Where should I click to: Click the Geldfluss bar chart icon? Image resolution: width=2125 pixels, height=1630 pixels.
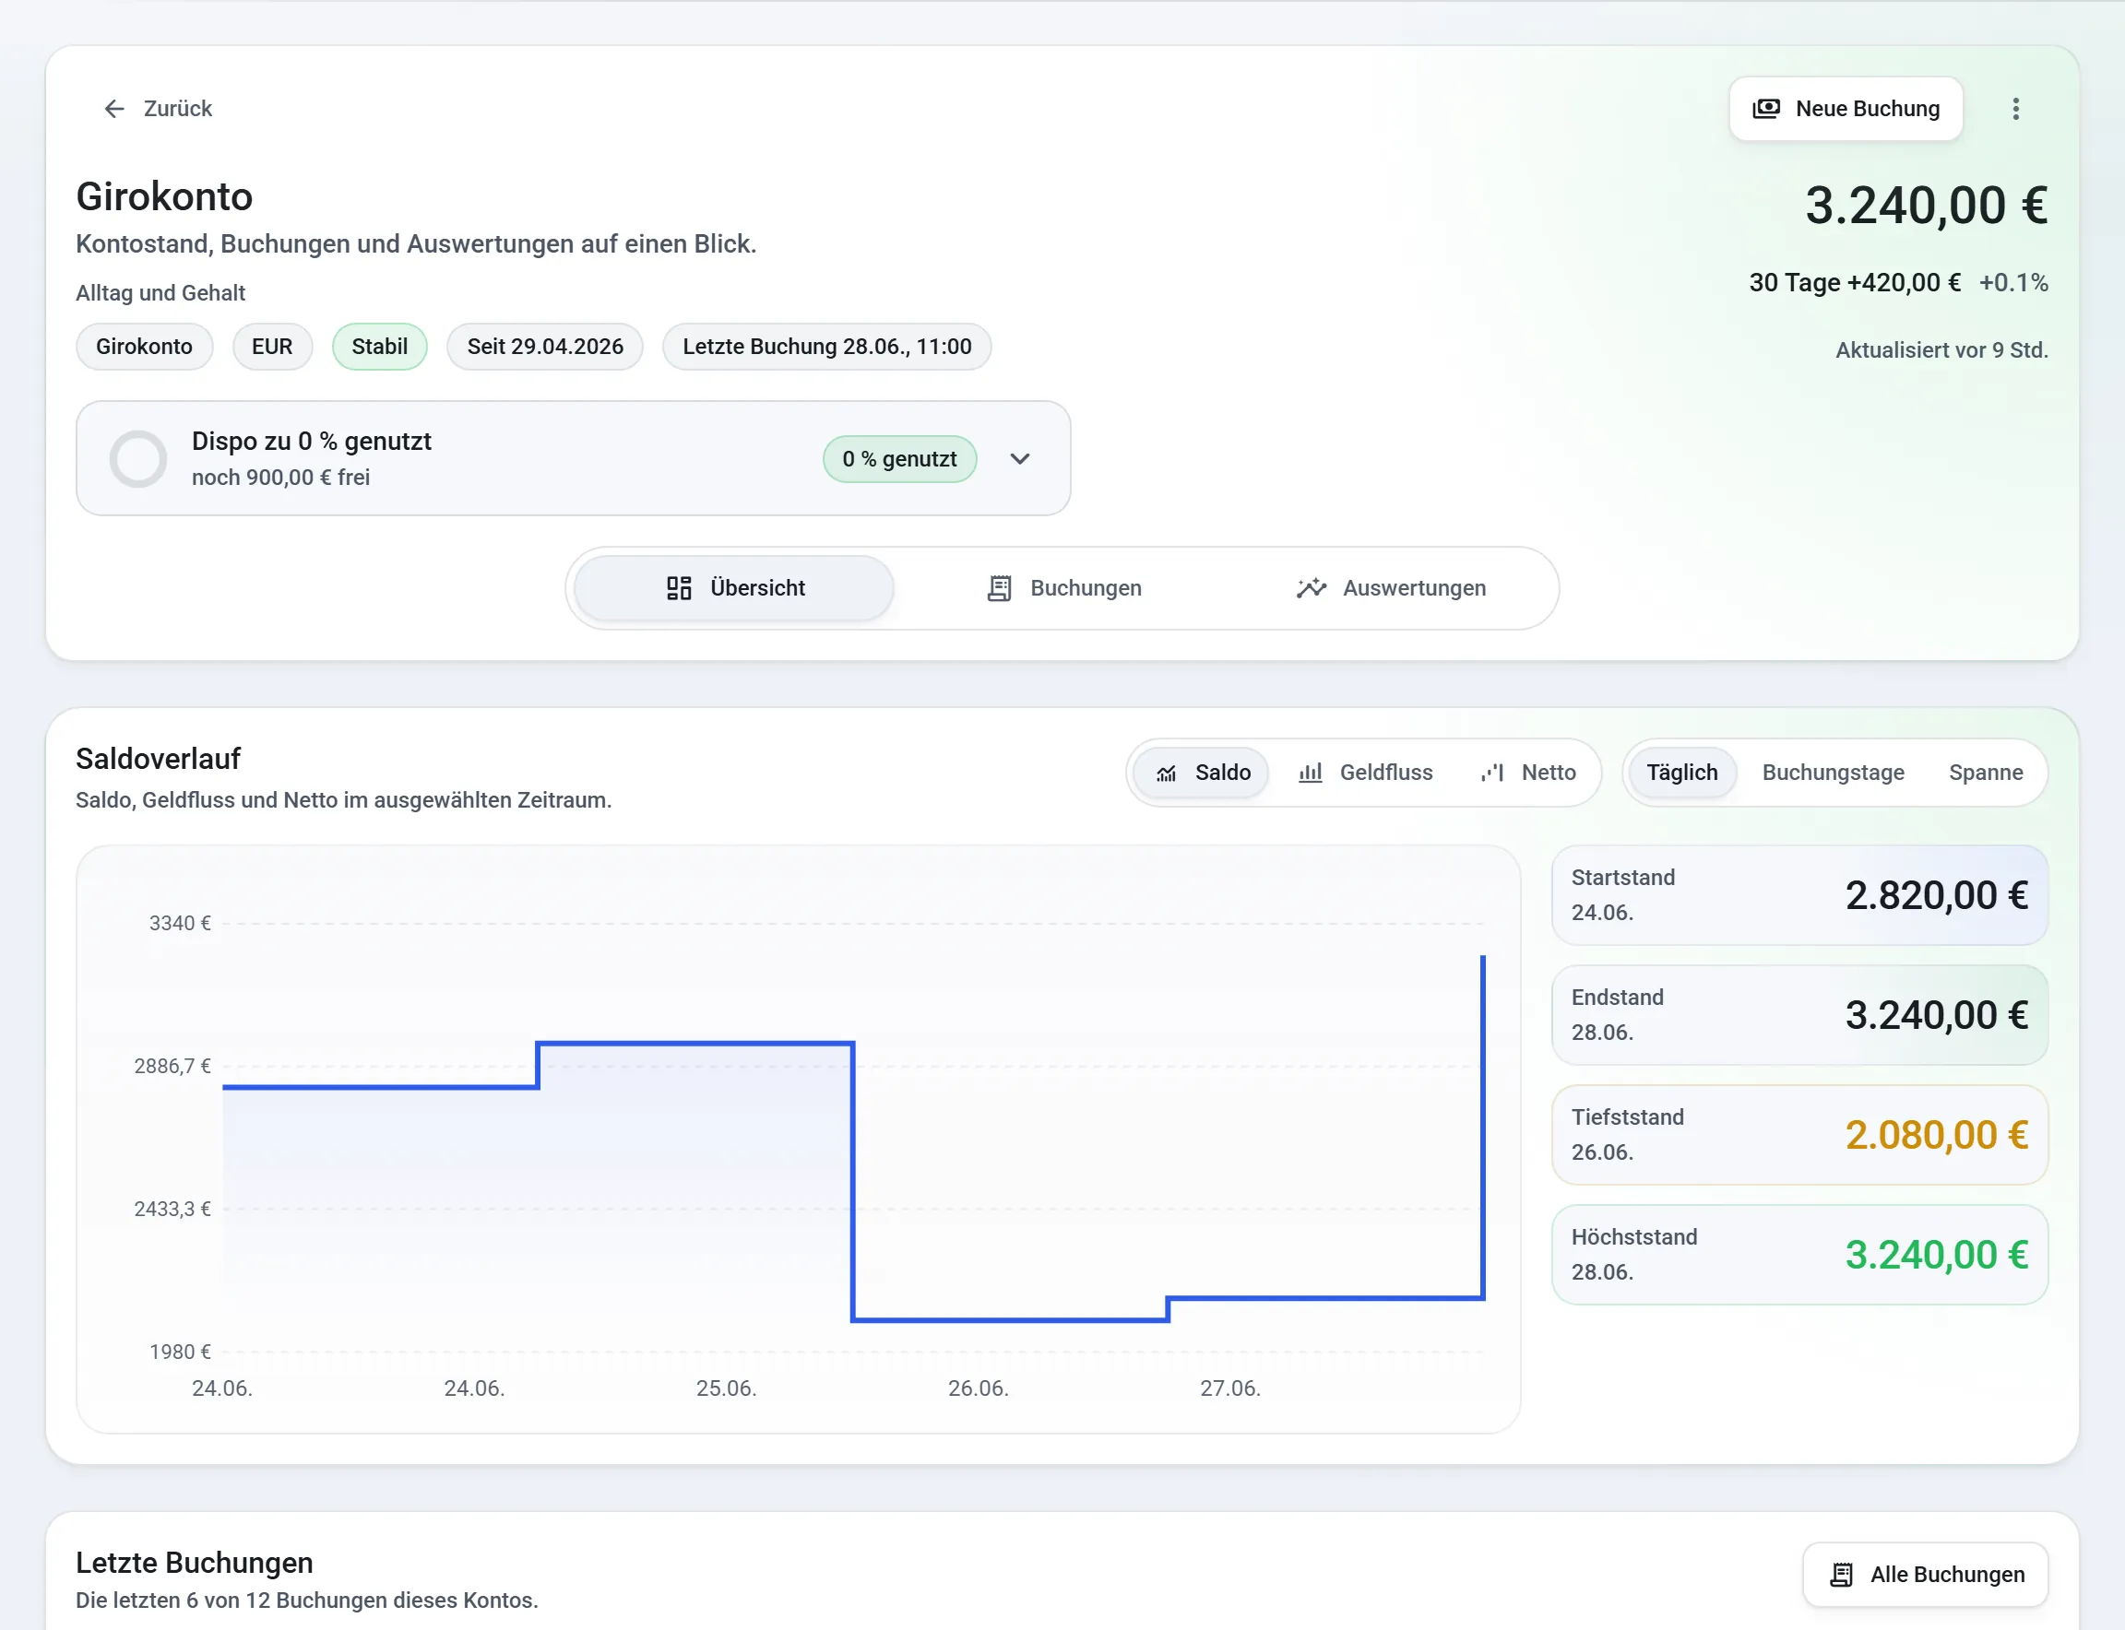point(1311,773)
